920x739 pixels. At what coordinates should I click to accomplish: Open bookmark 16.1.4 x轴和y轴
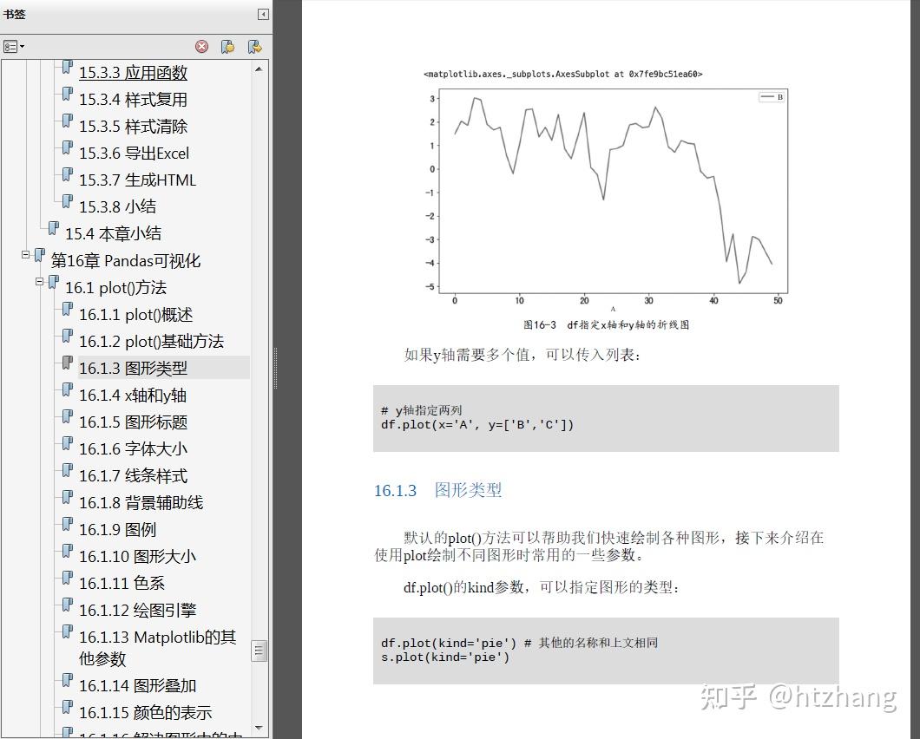click(x=133, y=396)
